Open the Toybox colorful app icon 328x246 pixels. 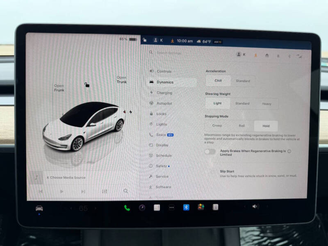201,207
